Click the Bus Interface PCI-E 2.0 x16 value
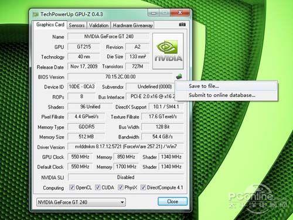 tap(151, 96)
